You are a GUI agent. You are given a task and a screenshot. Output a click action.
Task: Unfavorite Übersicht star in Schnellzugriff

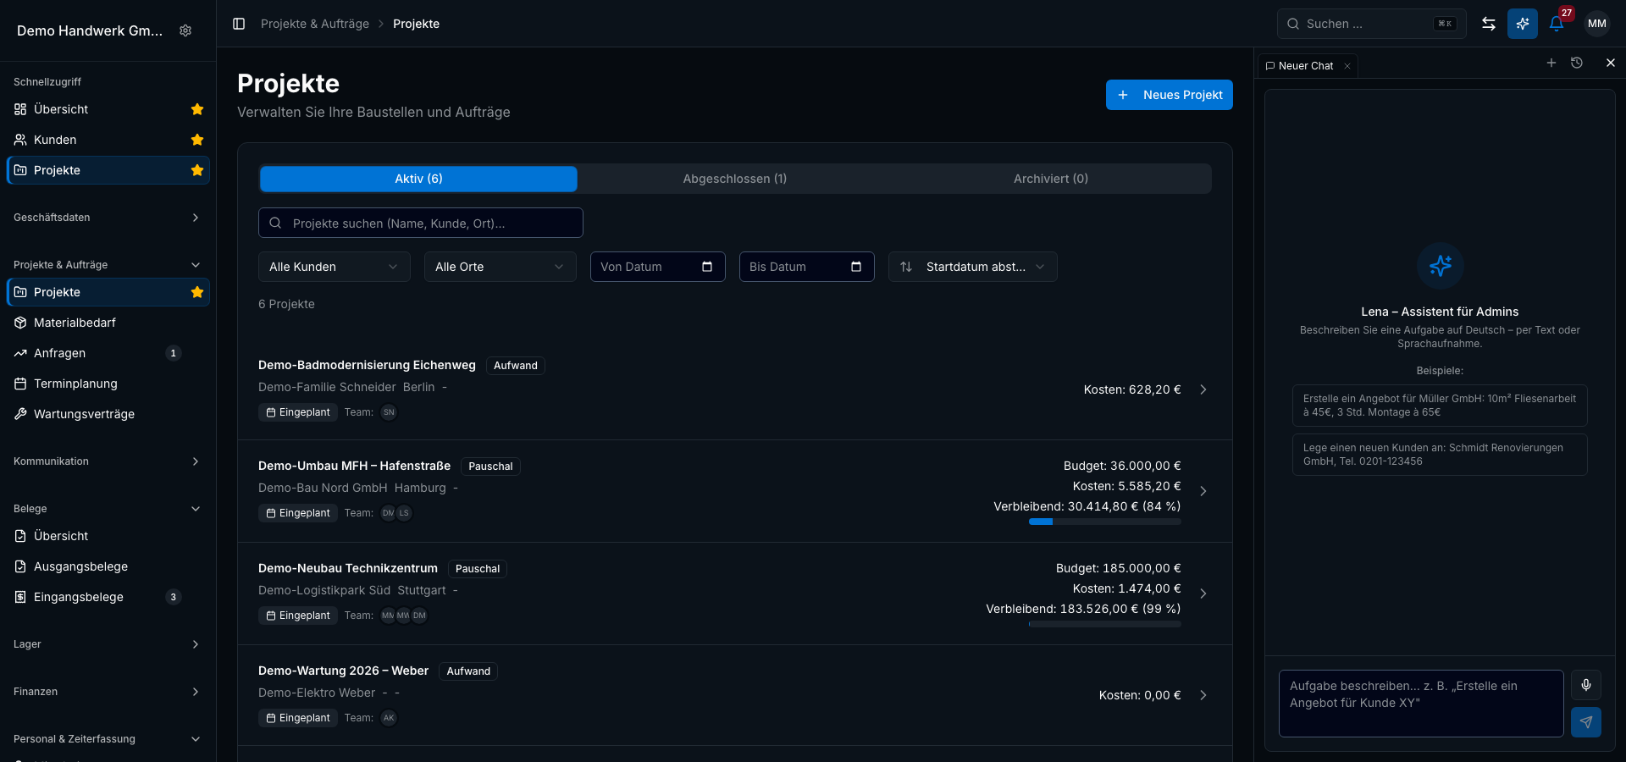pyautogui.click(x=197, y=109)
